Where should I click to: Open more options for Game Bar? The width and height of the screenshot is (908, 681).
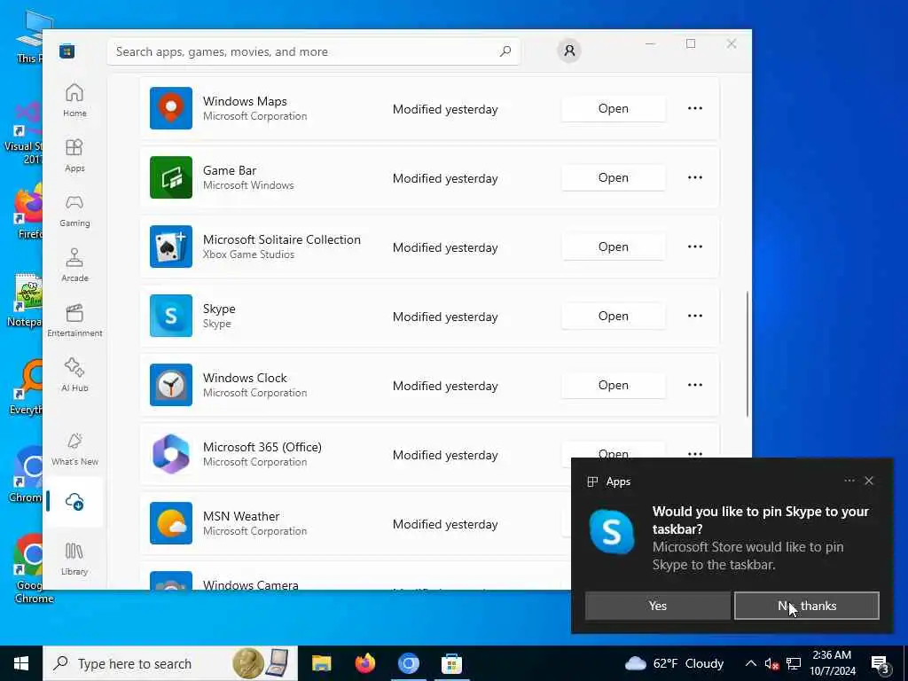pos(695,177)
